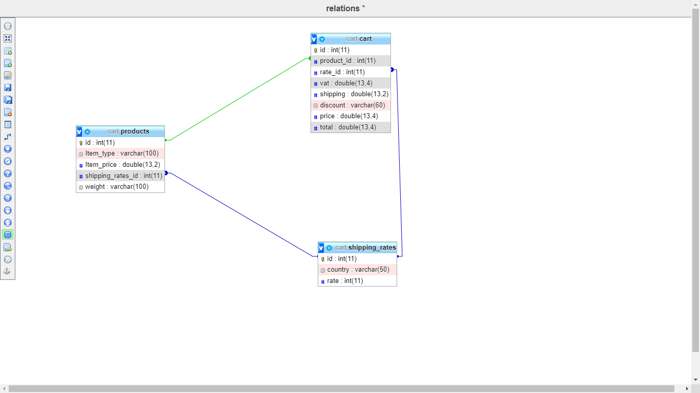The height and width of the screenshot is (393, 700).
Task: Select the shipping_rates column rate : int(11)
Action: (357, 281)
